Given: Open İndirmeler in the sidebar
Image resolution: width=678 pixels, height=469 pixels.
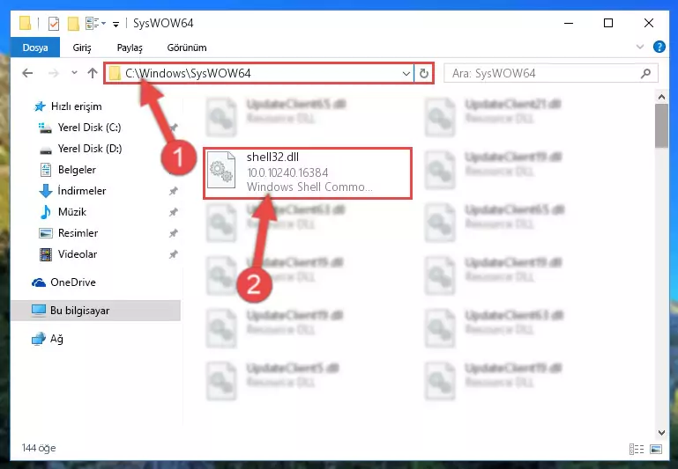Looking at the screenshot, I should [x=72, y=191].
